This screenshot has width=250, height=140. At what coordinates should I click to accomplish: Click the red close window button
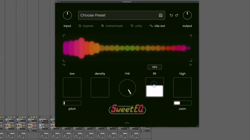(x=56, y=2)
